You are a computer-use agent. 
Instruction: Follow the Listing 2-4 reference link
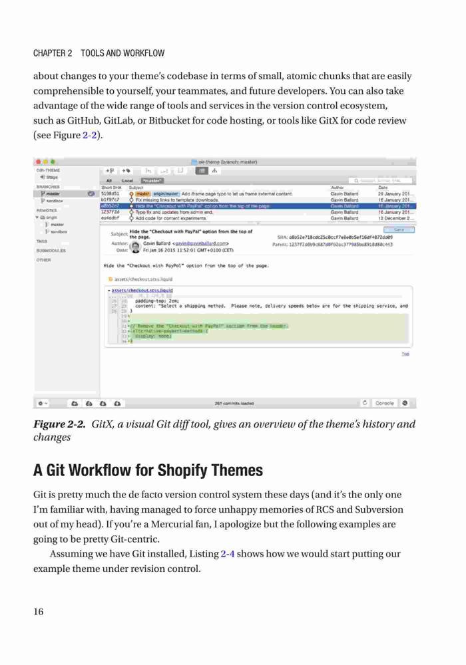228,554
